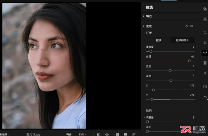Image resolution: width=208 pixels, height=136 pixels.
Task: Select the 脸颊 blush tab
Action: pyautogui.click(x=158, y=40)
